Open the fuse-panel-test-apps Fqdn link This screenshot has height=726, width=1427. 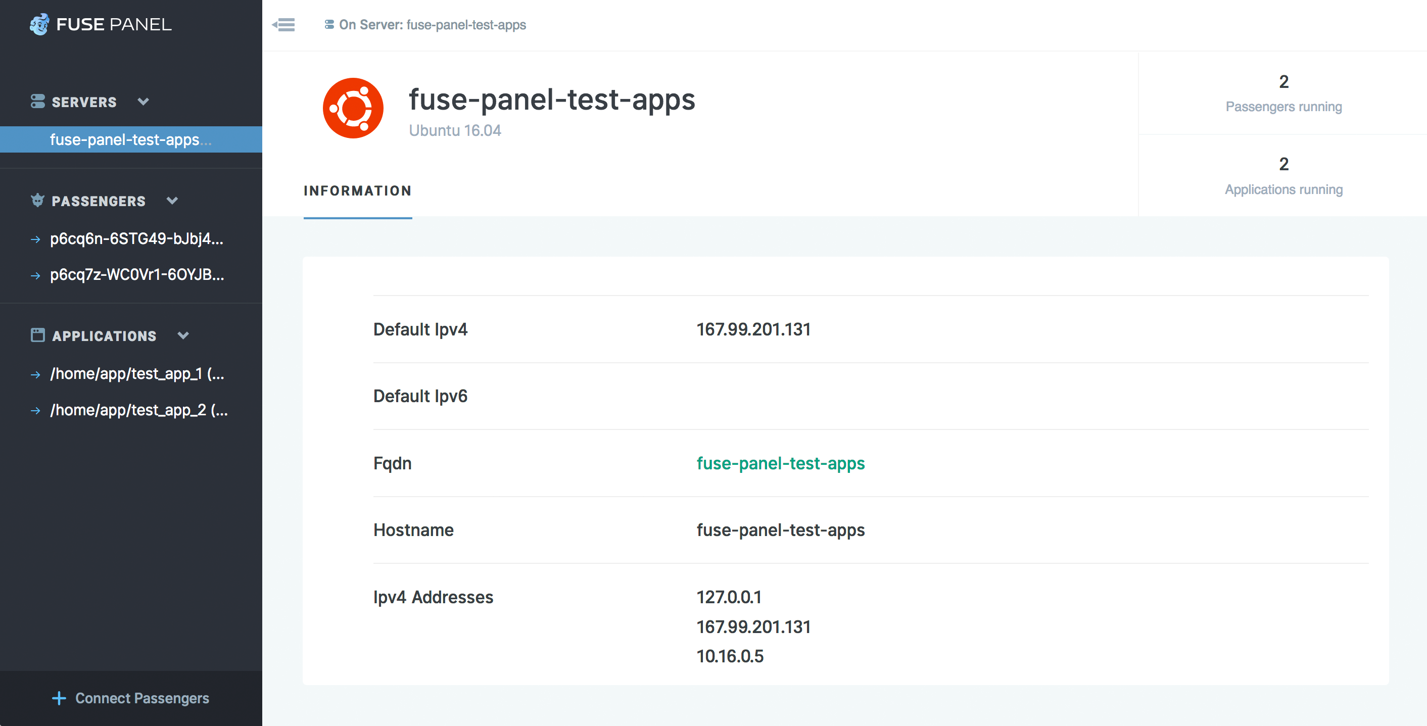point(780,463)
